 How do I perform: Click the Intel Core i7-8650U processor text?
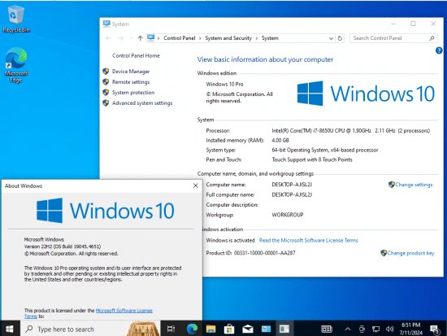click(x=350, y=131)
